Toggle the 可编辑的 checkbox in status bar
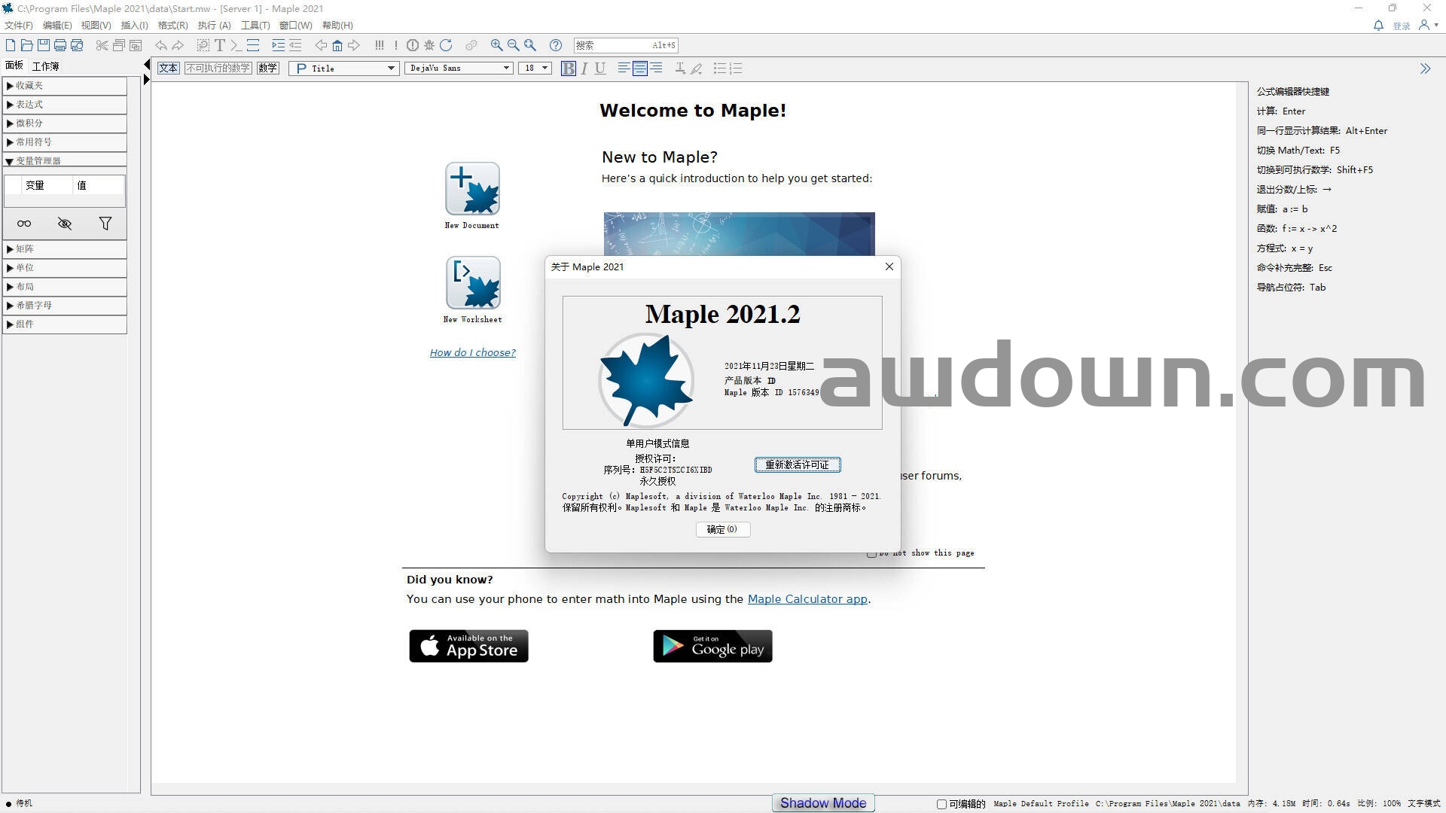 (941, 804)
